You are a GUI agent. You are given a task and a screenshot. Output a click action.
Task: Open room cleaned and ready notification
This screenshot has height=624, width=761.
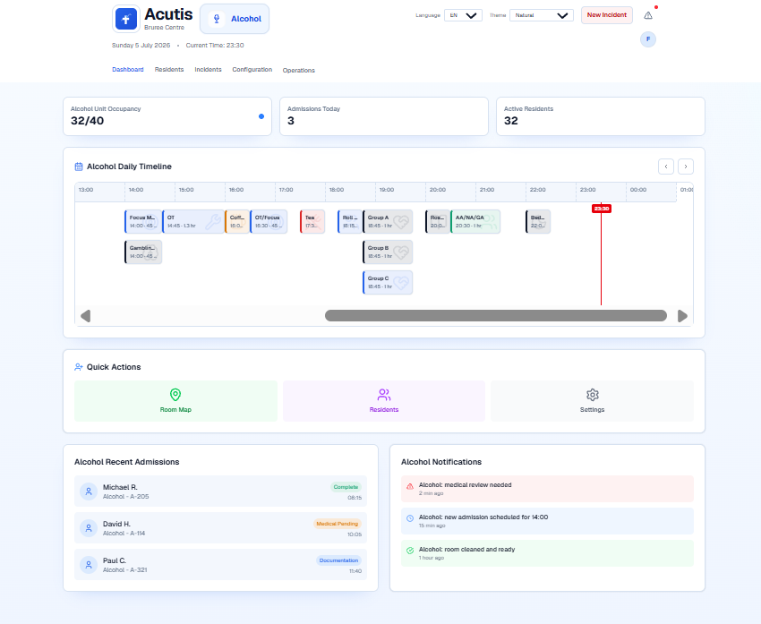[x=547, y=553]
